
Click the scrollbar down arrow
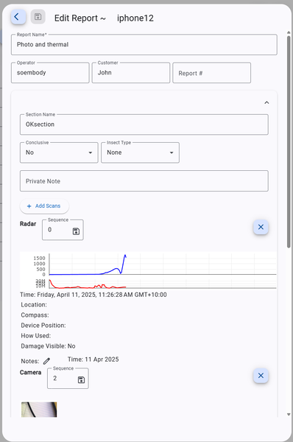289,414
